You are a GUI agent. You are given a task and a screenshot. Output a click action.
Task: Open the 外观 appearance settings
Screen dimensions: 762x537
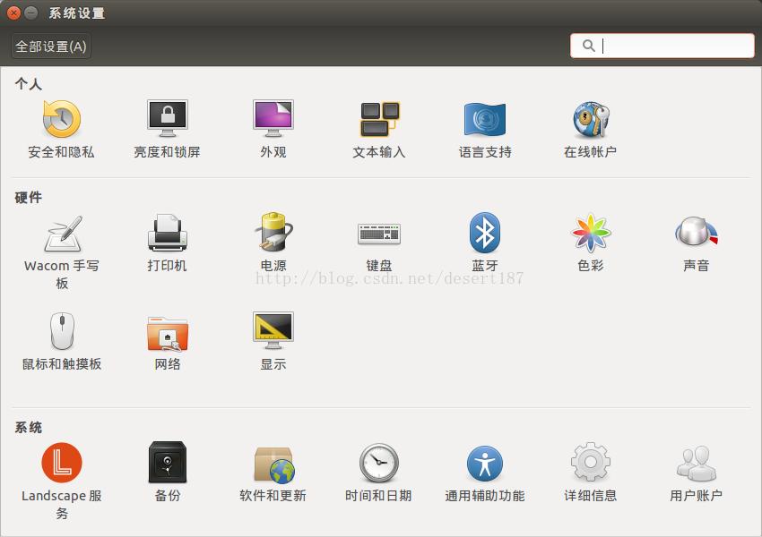coord(271,125)
